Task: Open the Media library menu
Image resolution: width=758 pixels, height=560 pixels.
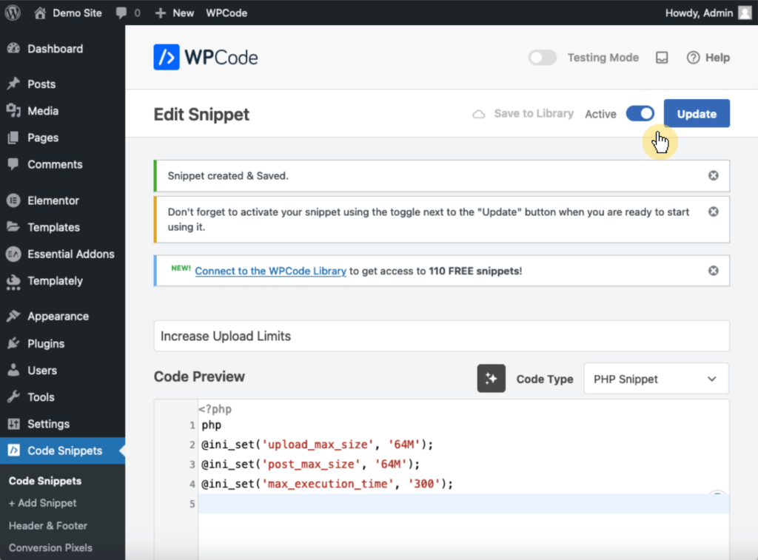Action: (43, 111)
